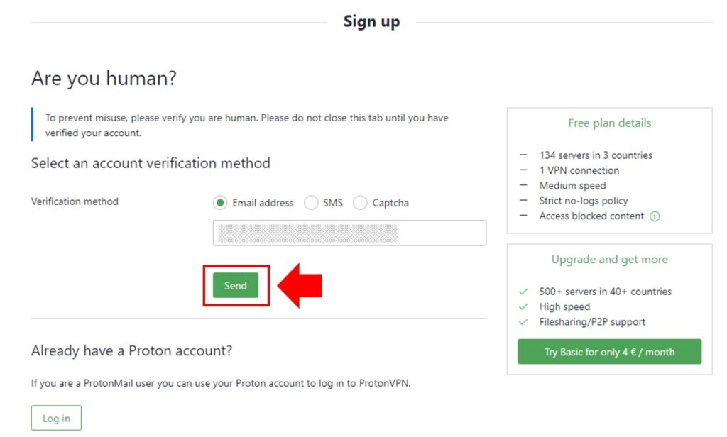Click the Sign up page title
This screenshot has width=727, height=437.
pos(371,21)
